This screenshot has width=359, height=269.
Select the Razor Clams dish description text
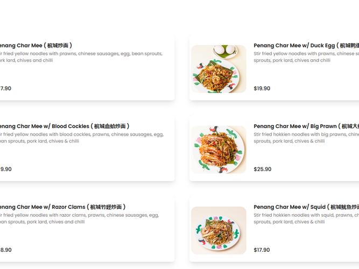coord(79,218)
